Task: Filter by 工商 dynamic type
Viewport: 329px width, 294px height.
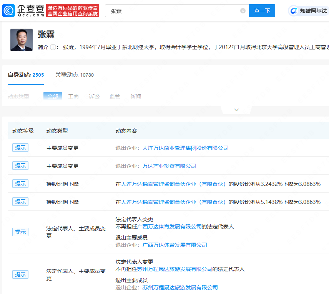Action: tap(73, 97)
